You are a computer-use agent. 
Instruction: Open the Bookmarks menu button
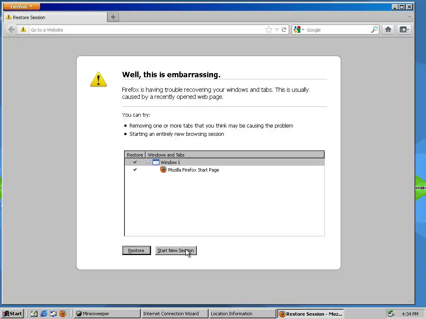coord(404,29)
